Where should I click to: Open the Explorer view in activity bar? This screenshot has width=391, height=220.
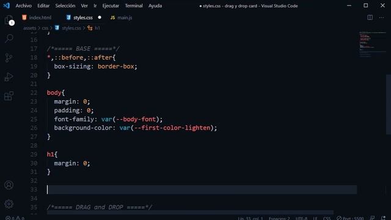[x=9, y=20]
